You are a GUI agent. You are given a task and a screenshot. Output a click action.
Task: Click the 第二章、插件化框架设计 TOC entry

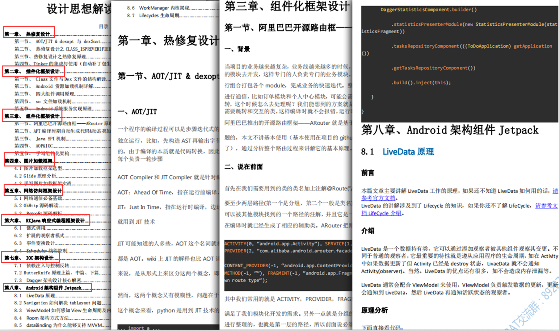(x=33, y=71)
